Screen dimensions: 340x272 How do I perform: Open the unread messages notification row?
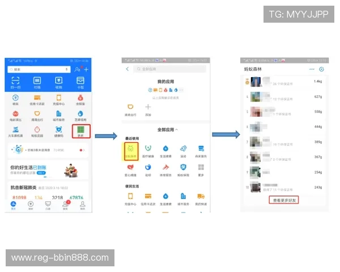tap(48, 150)
